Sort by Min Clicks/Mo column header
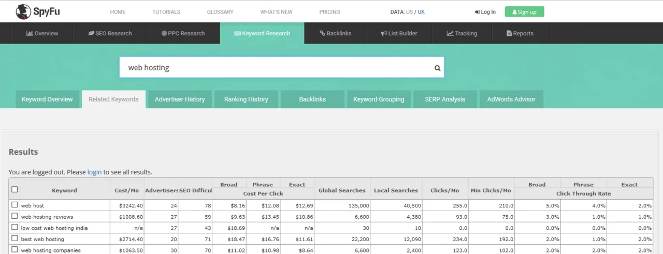 tap(491, 190)
